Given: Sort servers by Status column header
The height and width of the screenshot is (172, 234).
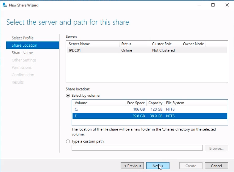Looking at the screenshot, I should coord(134,44).
